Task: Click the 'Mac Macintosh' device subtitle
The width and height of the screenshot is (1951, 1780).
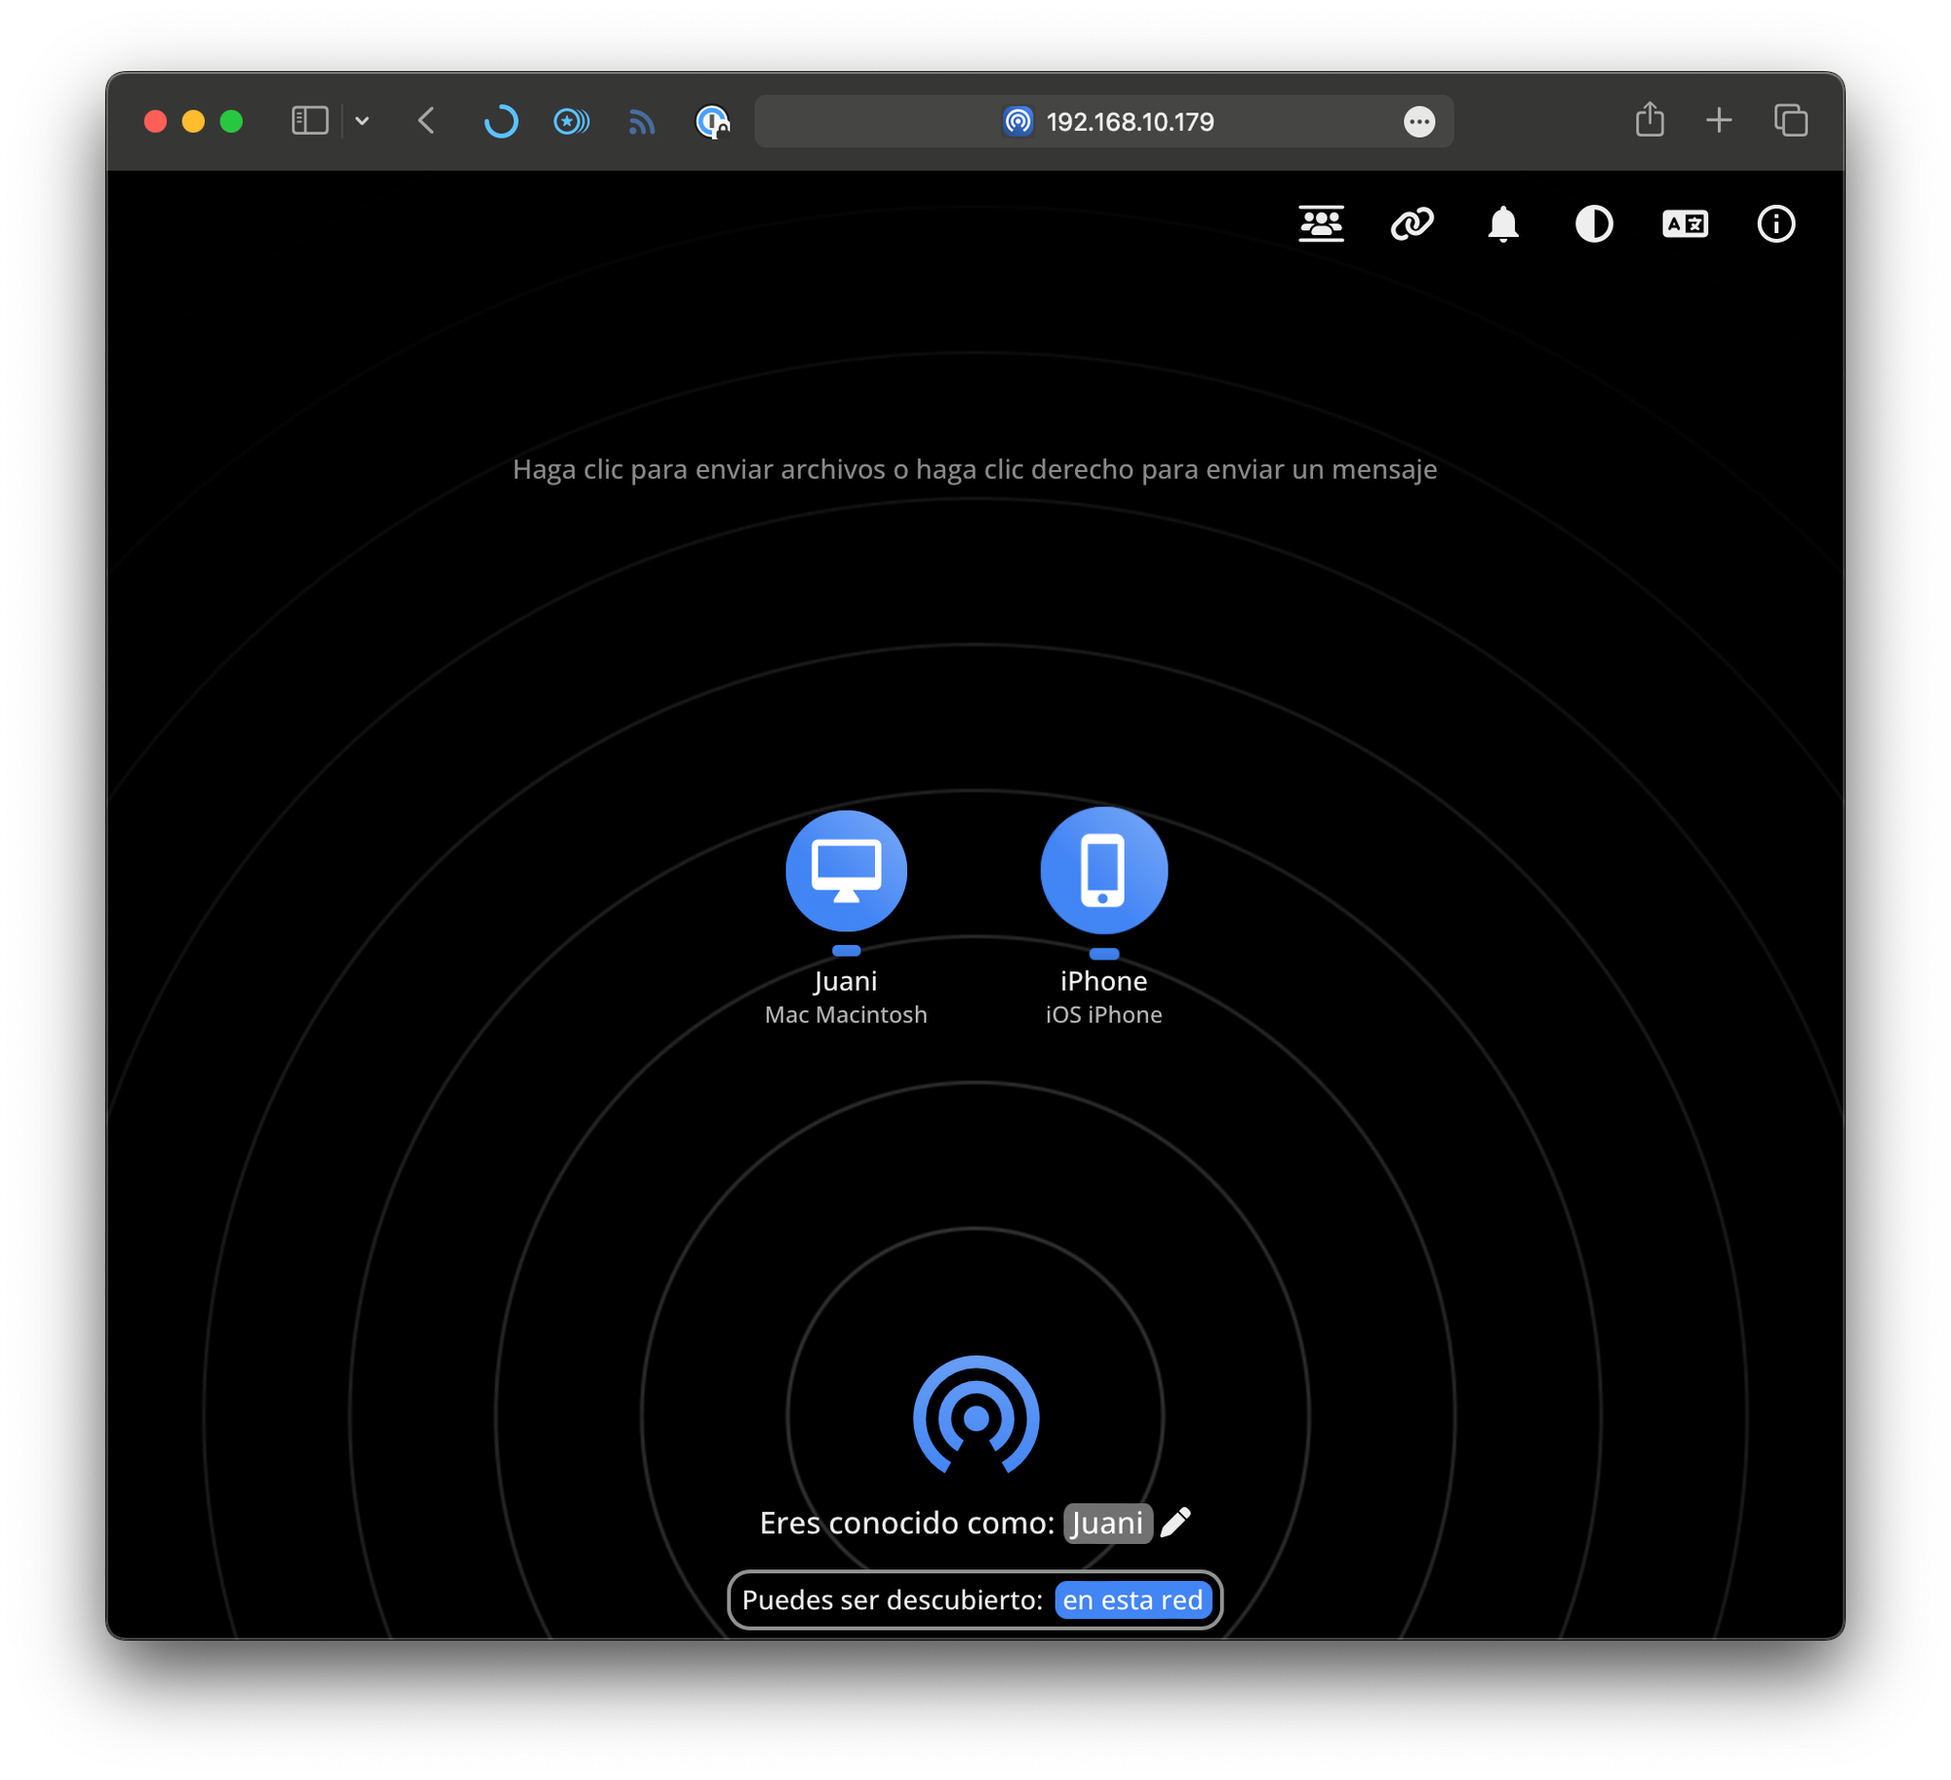Action: 846,1014
